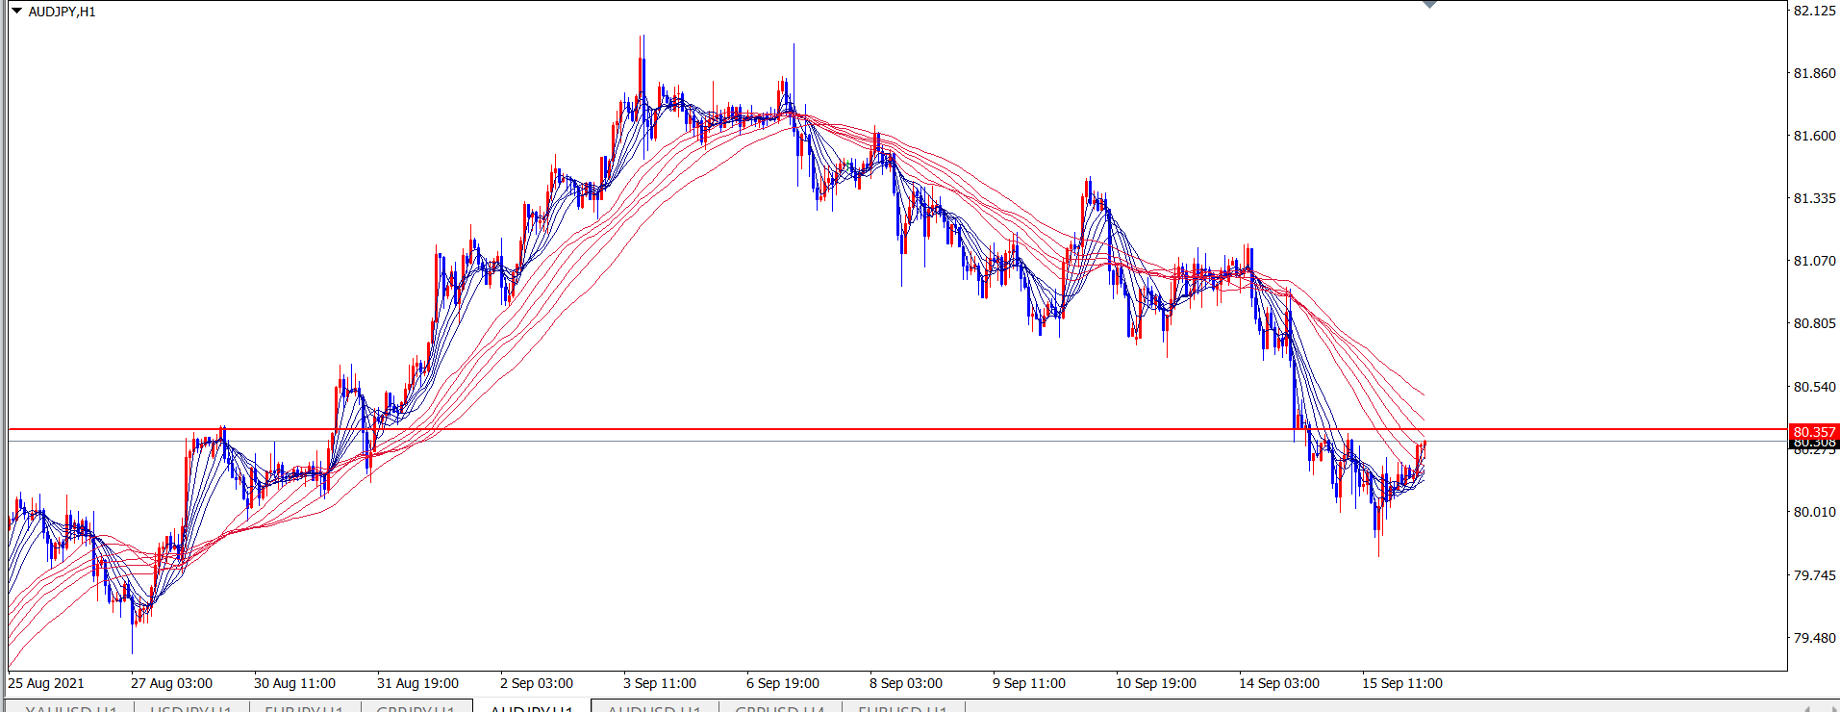The image size is (1840, 712).
Task: Open the EURJPY,H1 chart tab
Action: (x=304, y=708)
